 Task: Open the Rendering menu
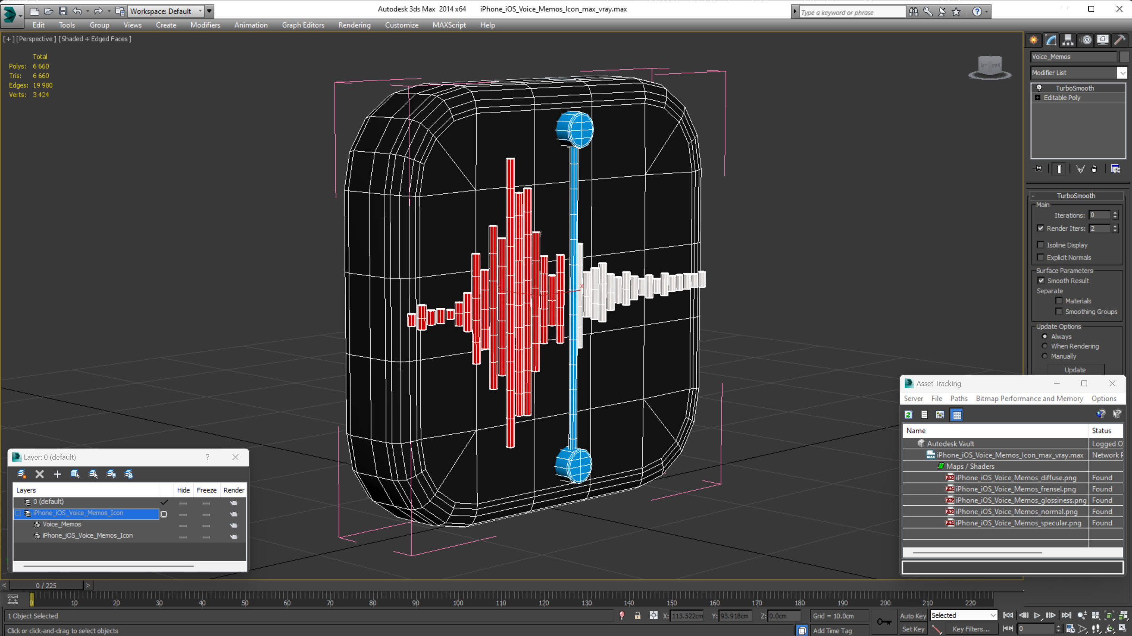(x=354, y=25)
